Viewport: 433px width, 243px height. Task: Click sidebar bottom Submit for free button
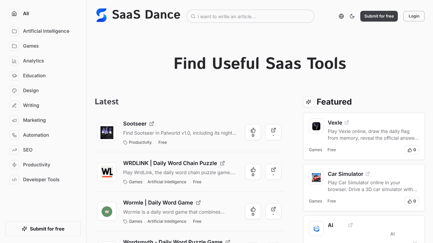pos(43,229)
